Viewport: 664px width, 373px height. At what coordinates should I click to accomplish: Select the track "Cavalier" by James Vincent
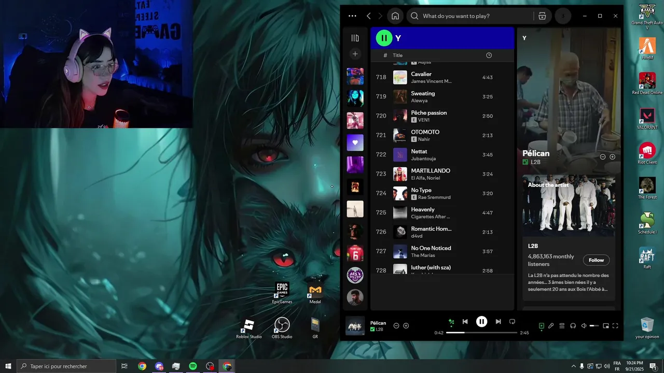442,77
